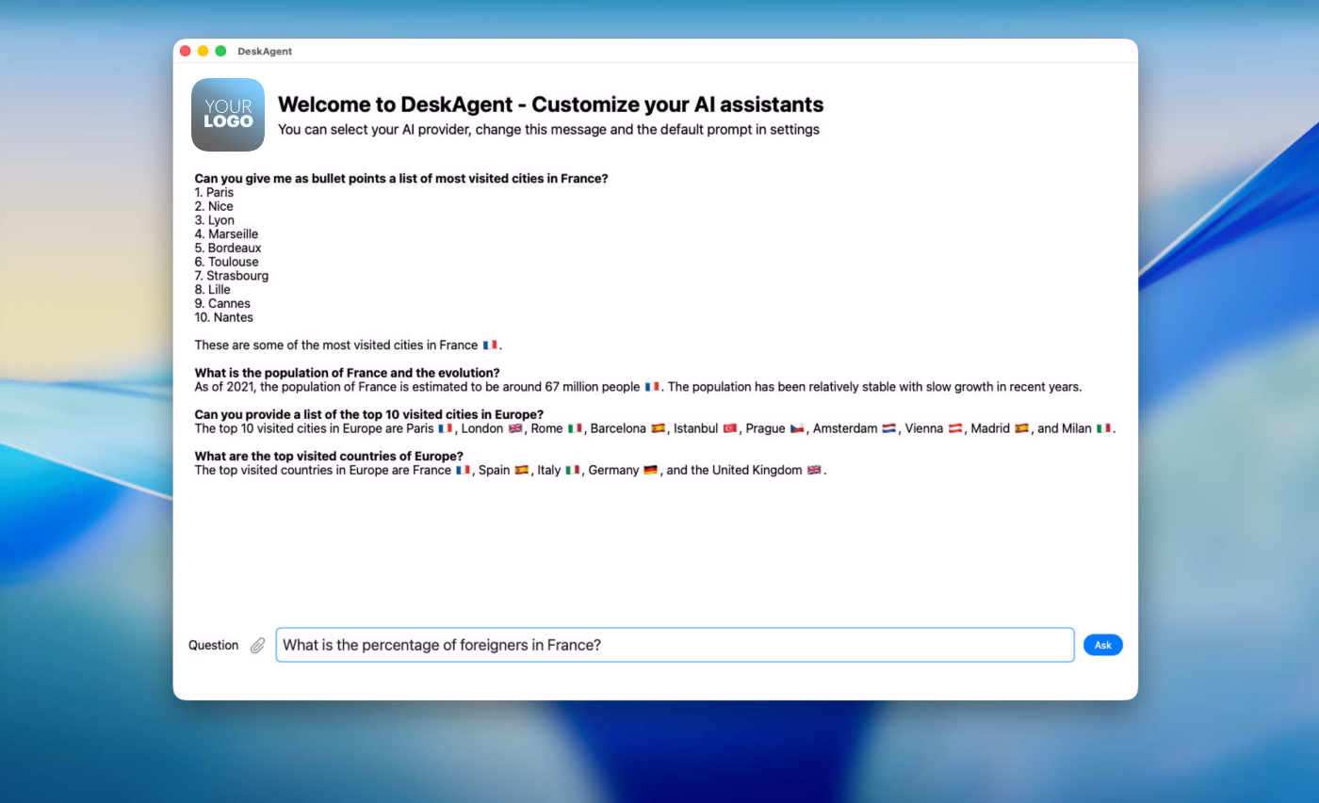The height and width of the screenshot is (803, 1319).
Task: Click the French flag after the Nantes list
Action: [489, 345]
